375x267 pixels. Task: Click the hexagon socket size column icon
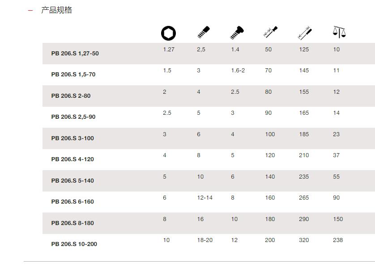click(x=168, y=33)
